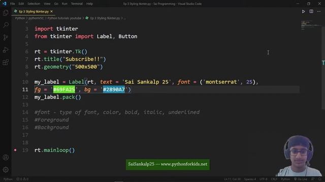Open the Go menu
The width and height of the screenshot is (325, 182).
click(x=56, y=4)
